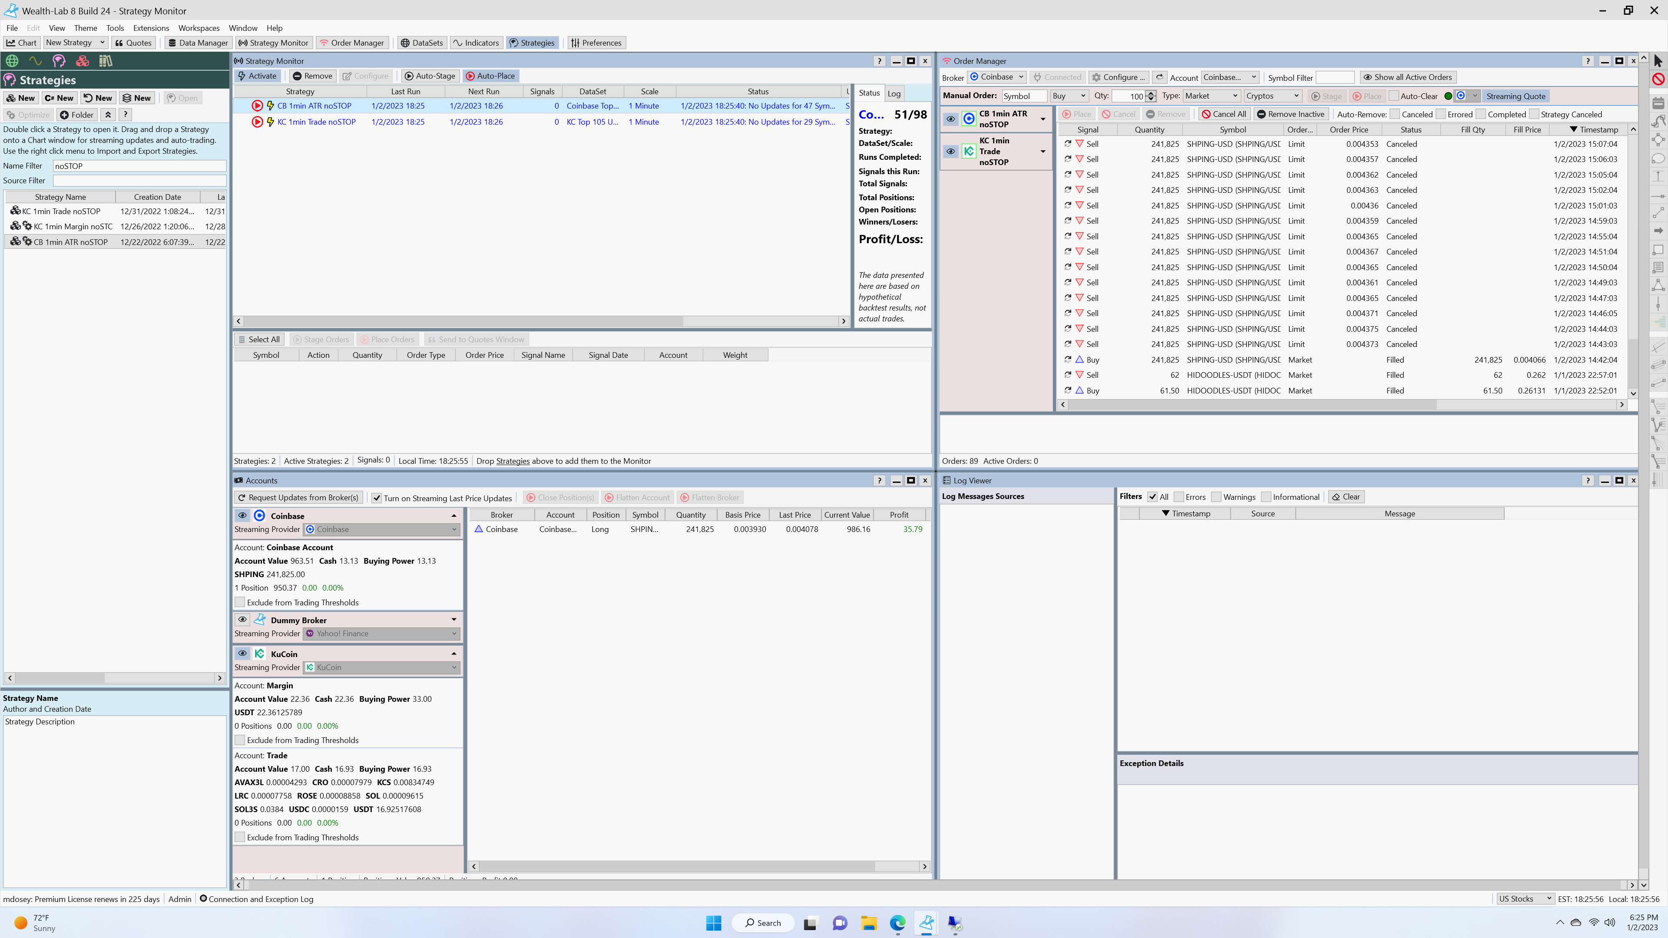Image resolution: width=1668 pixels, height=938 pixels.
Task: Switch to the Log tab in Strategy Monitor
Action: (x=894, y=93)
